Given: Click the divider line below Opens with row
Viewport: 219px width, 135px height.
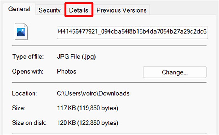Looking at the screenshot, I should (109, 83).
